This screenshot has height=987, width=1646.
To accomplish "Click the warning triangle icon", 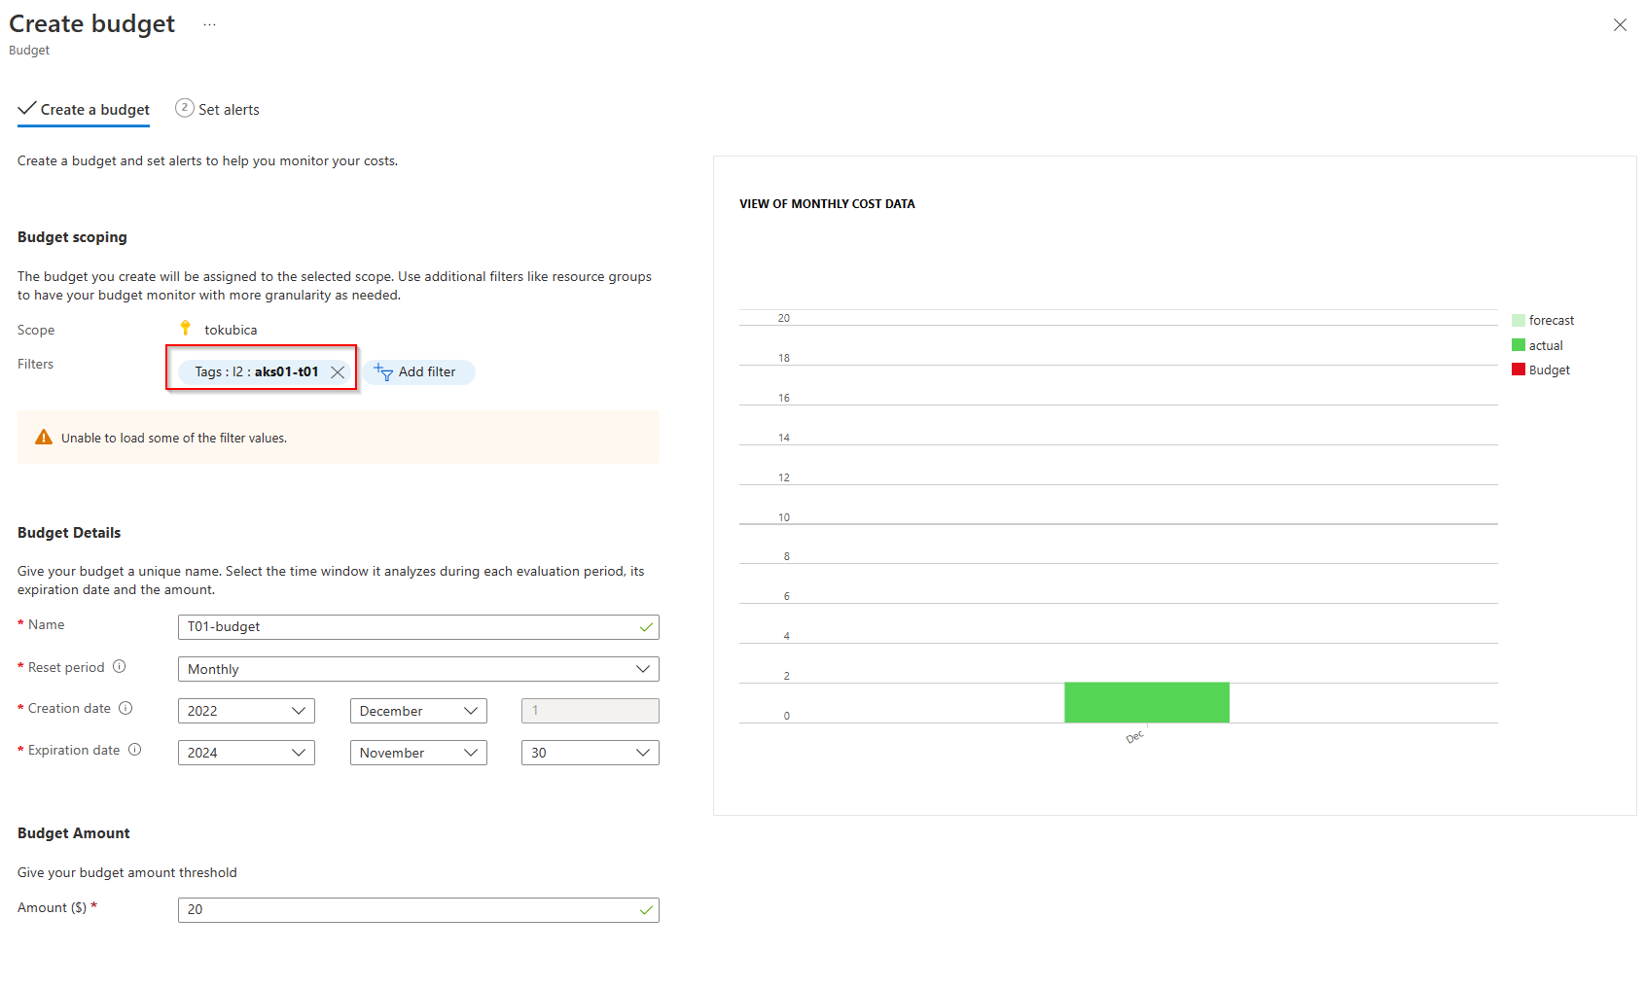I will 44,438.
